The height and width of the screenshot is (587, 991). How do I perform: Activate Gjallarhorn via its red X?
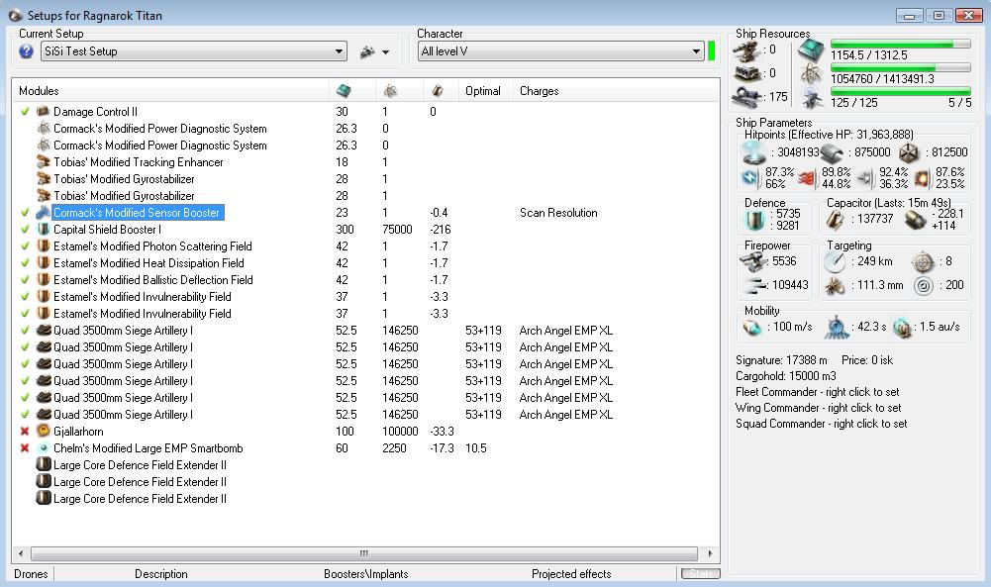[x=25, y=432]
